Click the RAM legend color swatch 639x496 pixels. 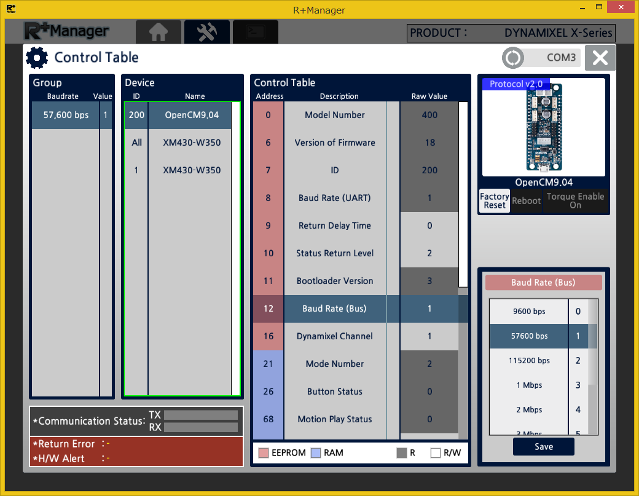pos(316,453)
